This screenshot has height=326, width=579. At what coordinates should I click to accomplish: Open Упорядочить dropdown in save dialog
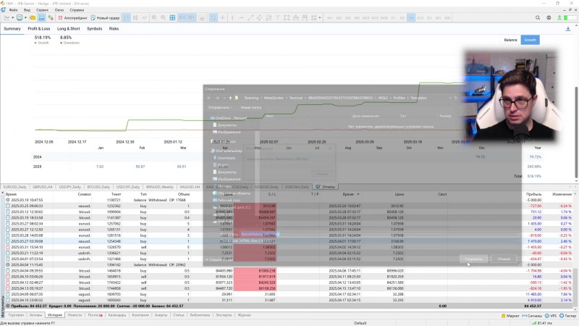(x=219, y=107)
